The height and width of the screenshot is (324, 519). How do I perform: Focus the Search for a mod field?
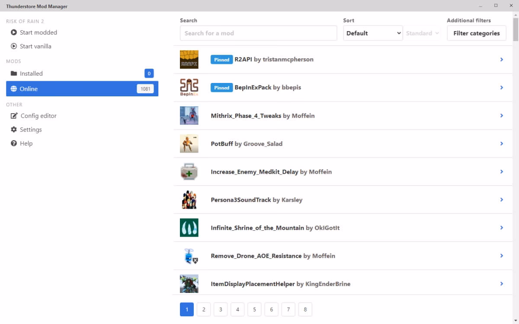pyautogui.click(x=258, y=33)
